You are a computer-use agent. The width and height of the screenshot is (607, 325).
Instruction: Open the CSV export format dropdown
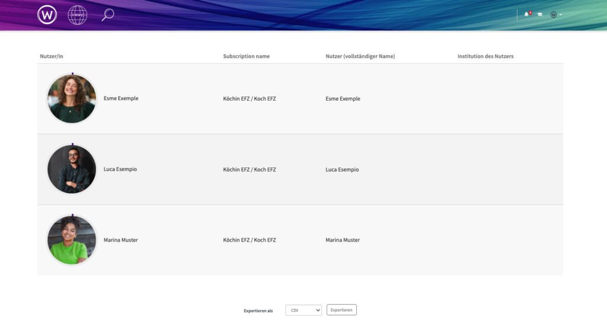coord(303,310)
